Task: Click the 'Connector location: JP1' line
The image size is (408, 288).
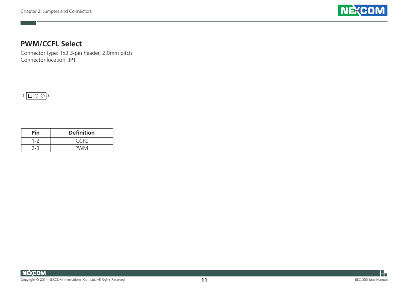Action: (48, 60)
